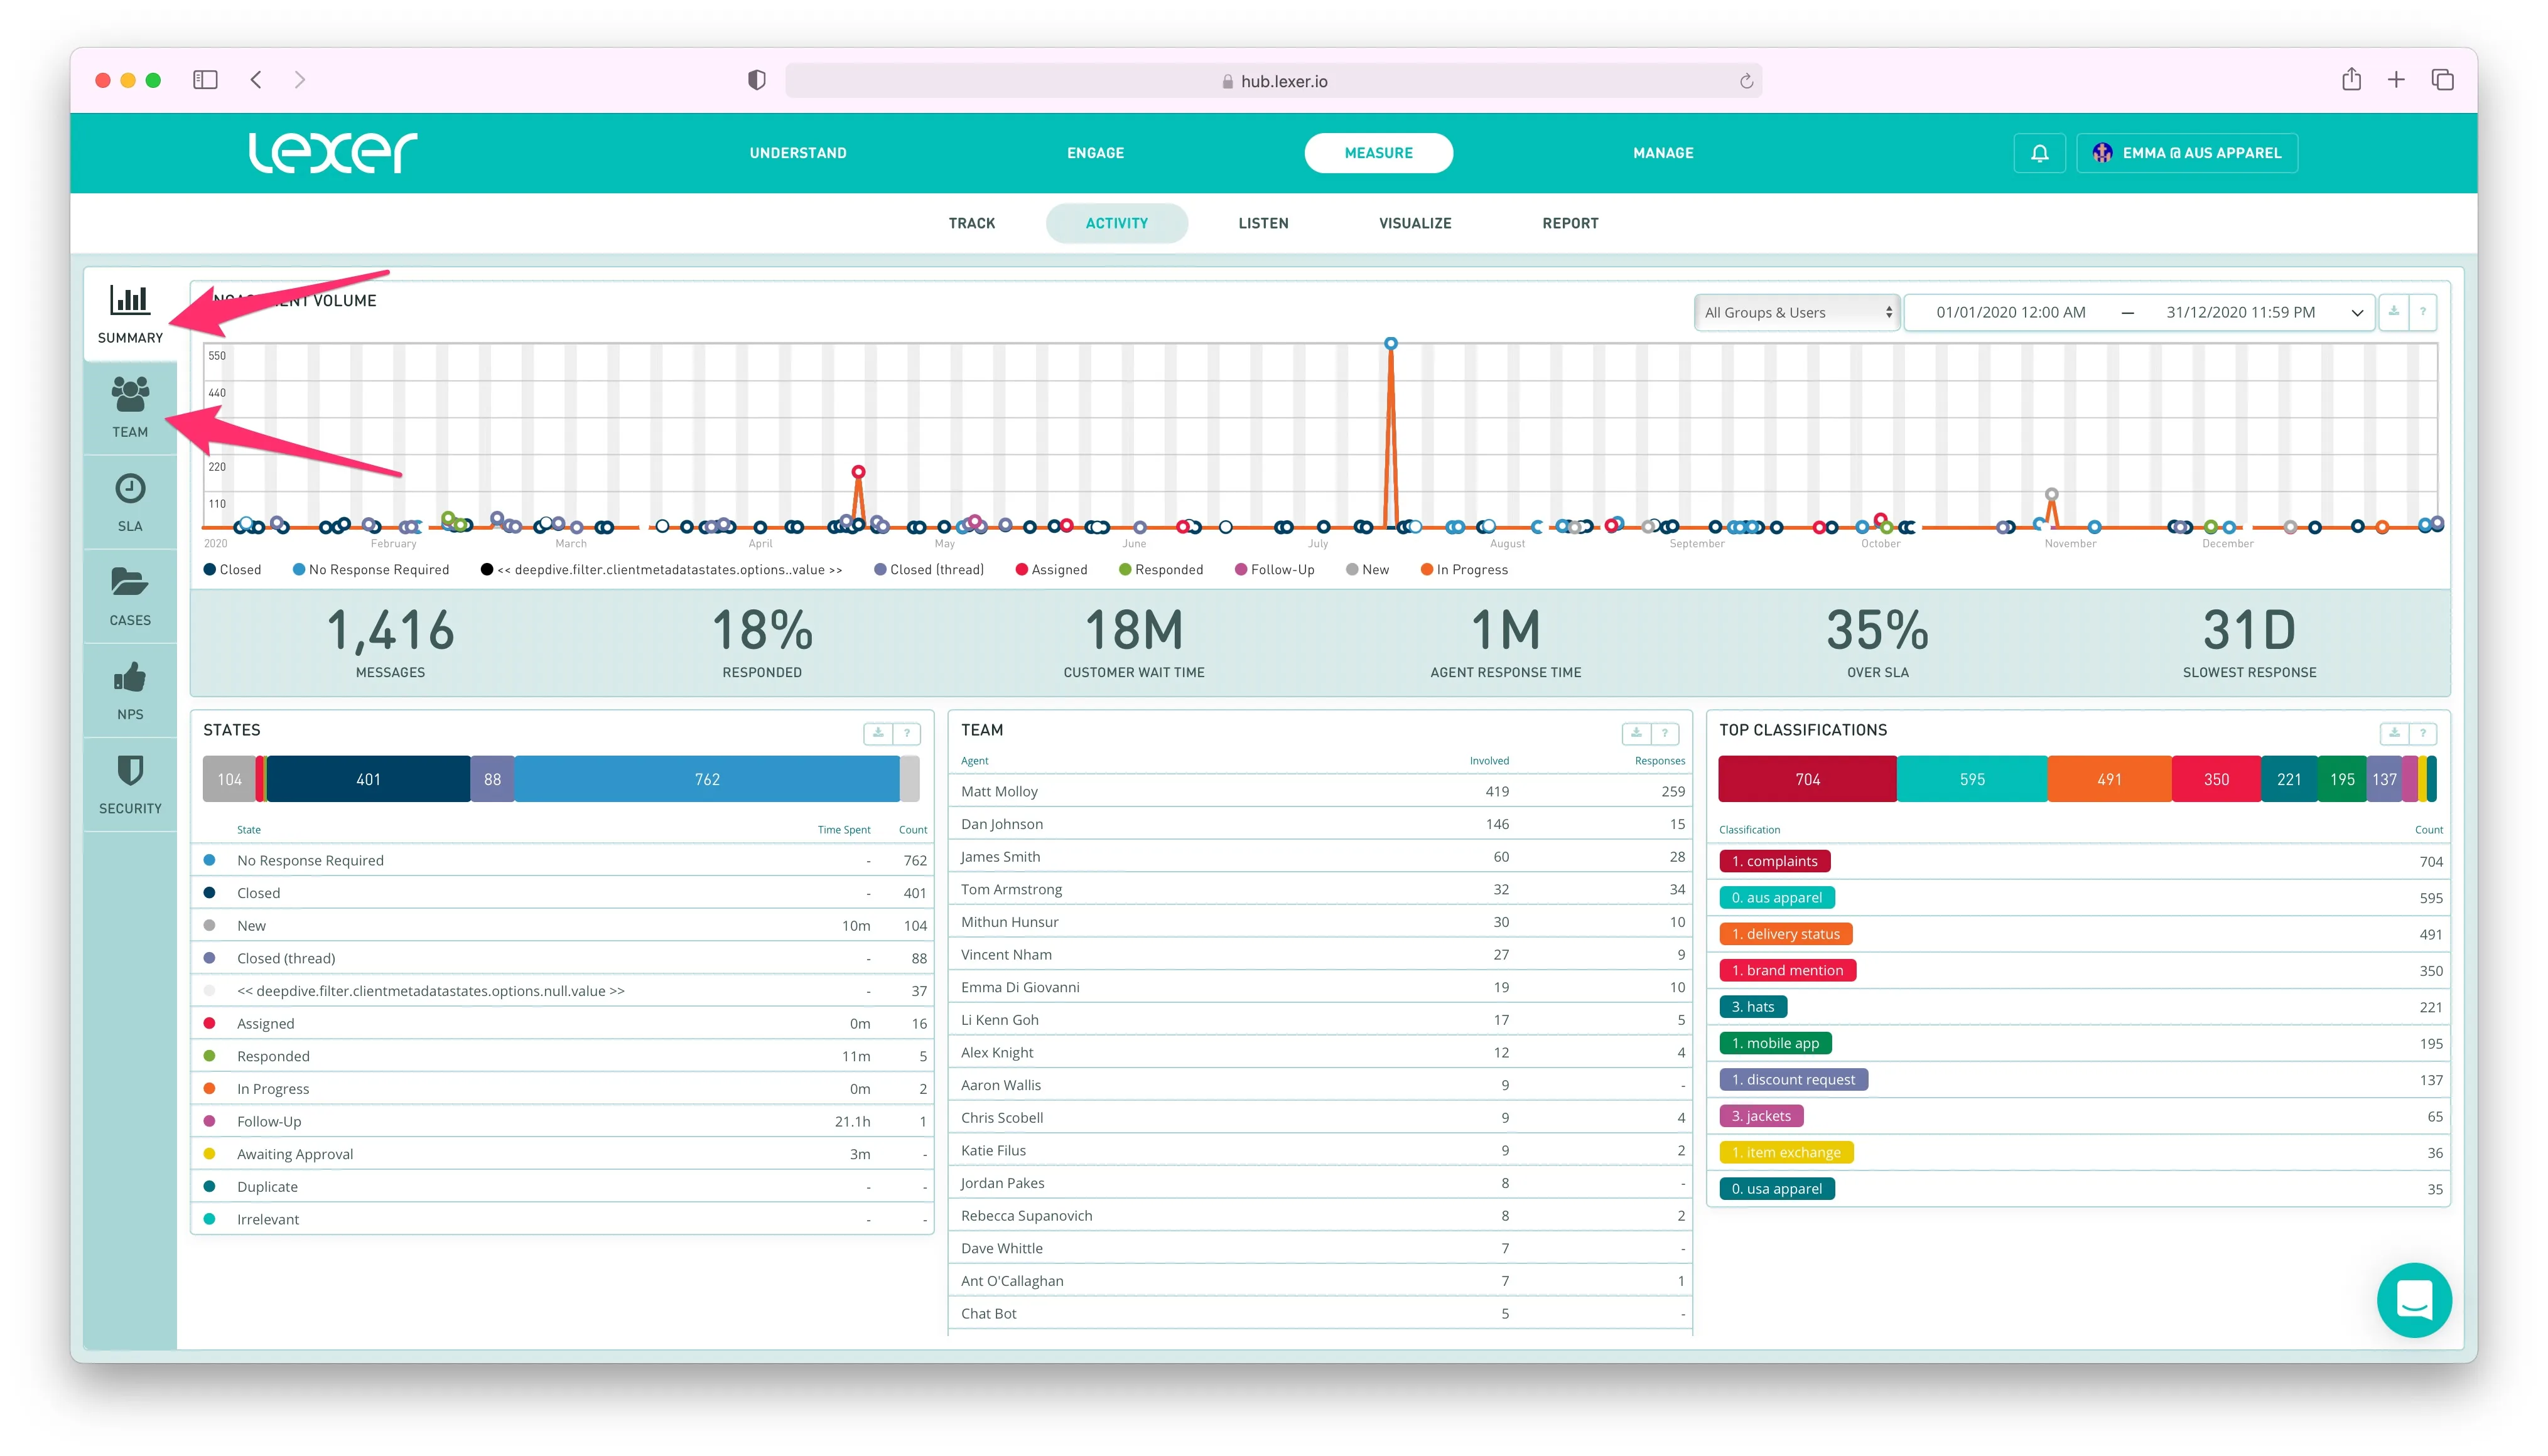This screenshot has height=1456, width=2548.
Task: Select the 1. delivery status tag
Action: (1784, 934)
